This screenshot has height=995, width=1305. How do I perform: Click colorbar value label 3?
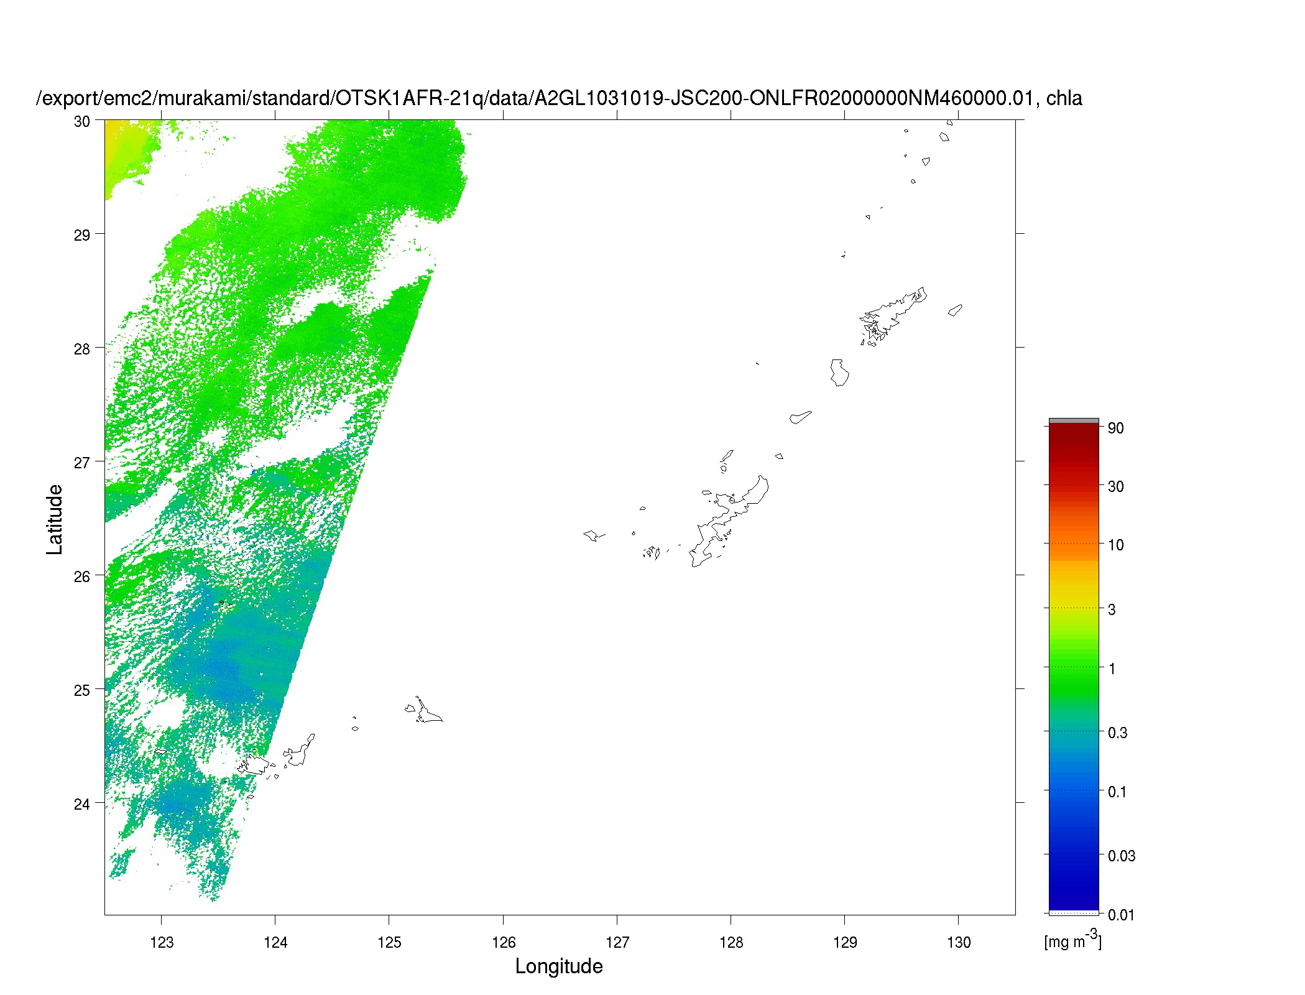tap(1112, 609)
